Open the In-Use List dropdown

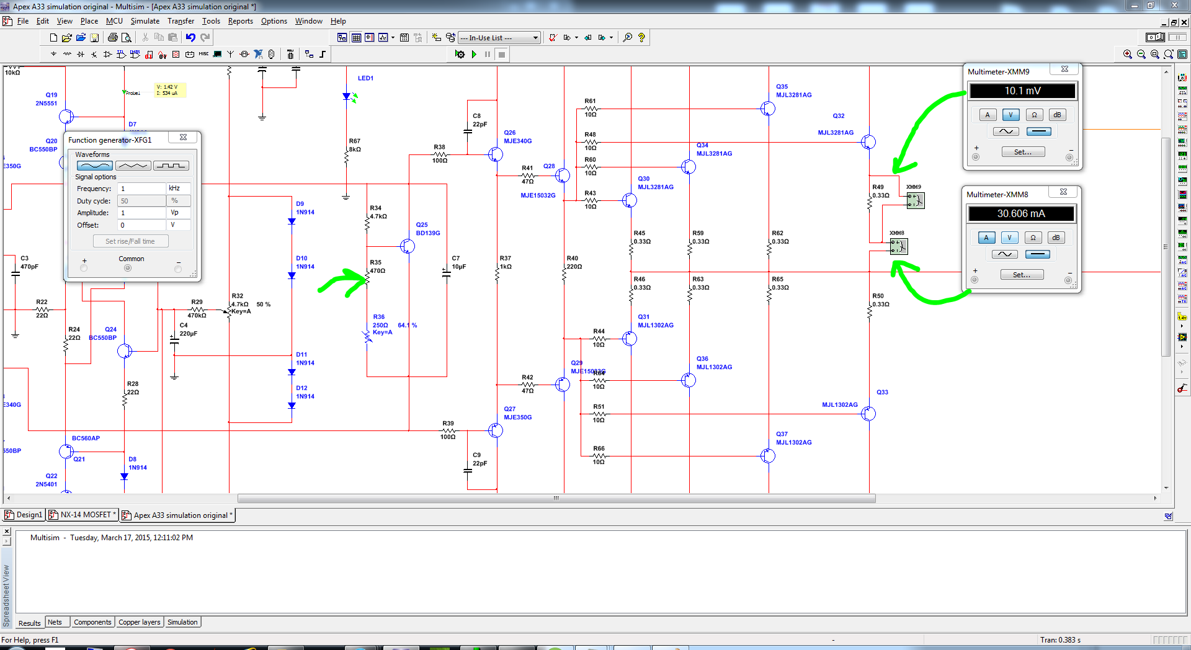[x=535, y=38]
